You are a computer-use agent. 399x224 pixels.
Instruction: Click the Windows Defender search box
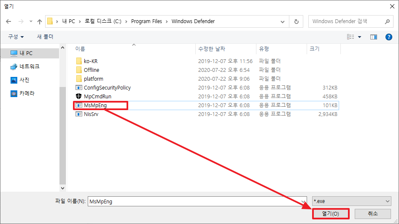(346, 21)
